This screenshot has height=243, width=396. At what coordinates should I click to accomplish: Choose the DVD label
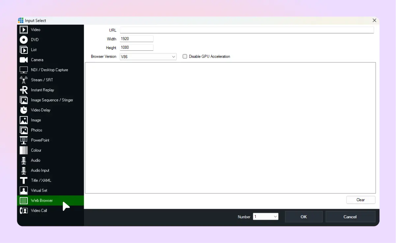pyautogui.click(x=35, y=40)
